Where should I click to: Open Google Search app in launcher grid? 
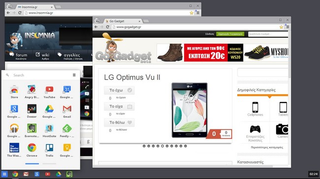click(14, 111)
